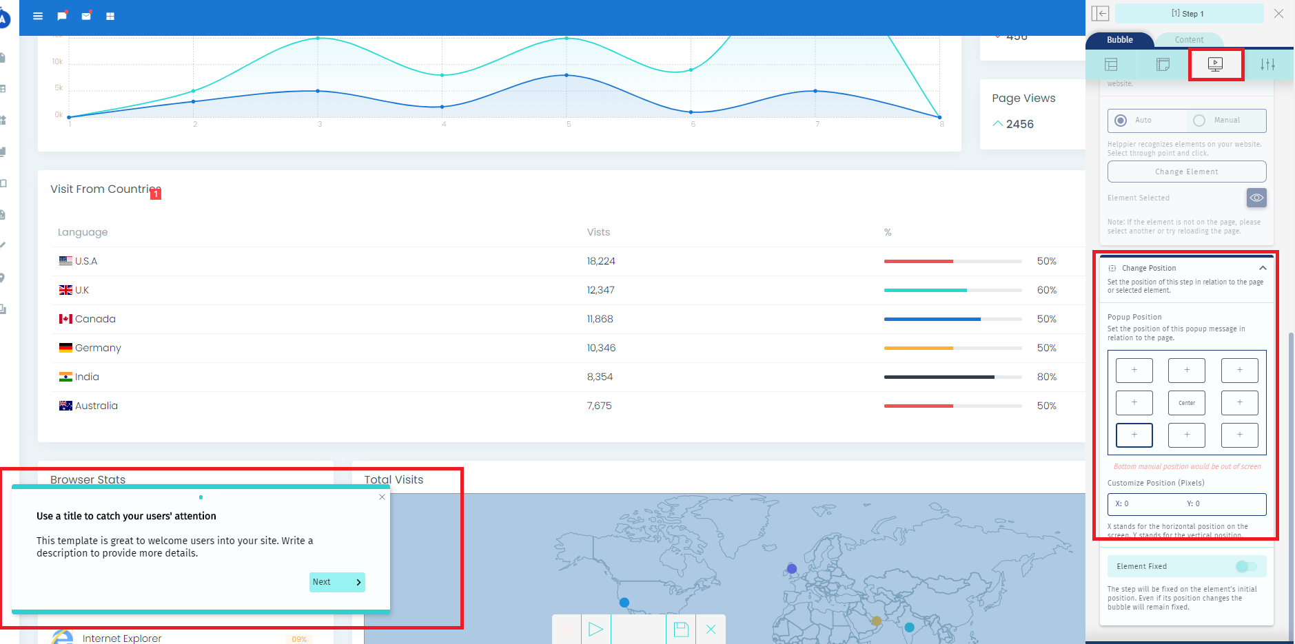Open the sliders advanced settings icon
The image size is (1295, 644).
1267,65
